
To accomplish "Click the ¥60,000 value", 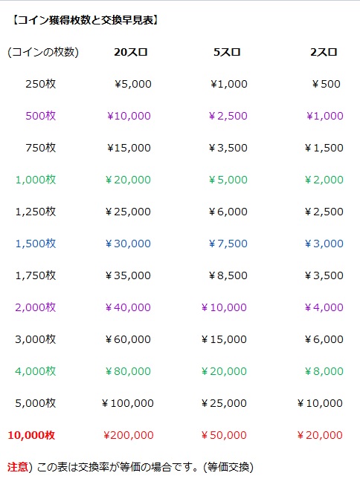I will 128,339.
